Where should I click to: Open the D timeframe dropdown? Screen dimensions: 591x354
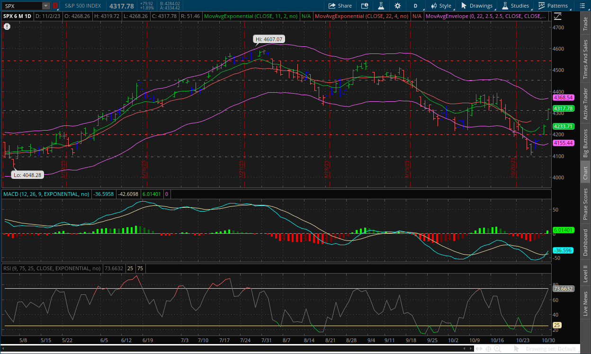415,6
